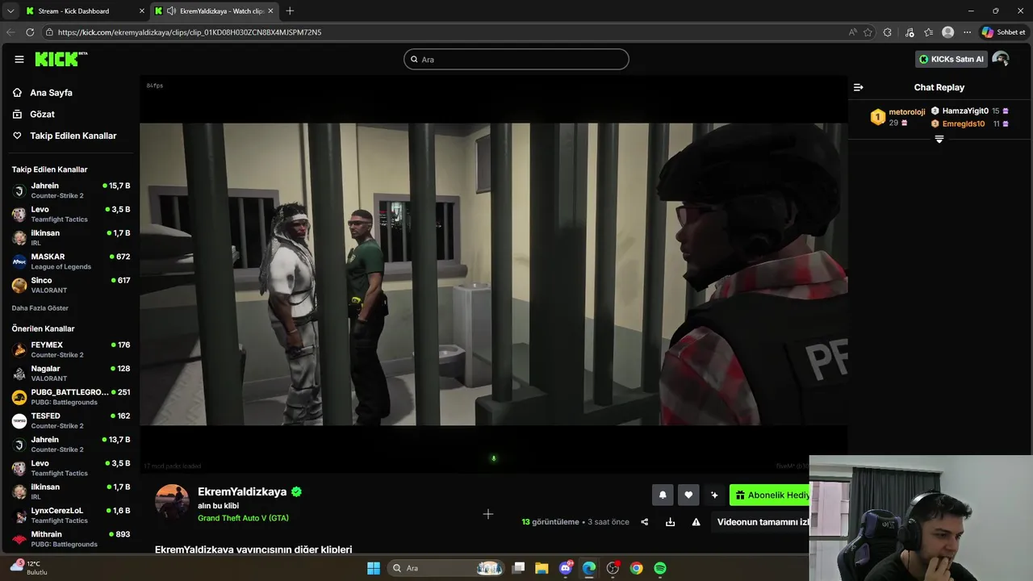
Task: Open Sinco VALORANT channel
Action: [x=71, y=285]
